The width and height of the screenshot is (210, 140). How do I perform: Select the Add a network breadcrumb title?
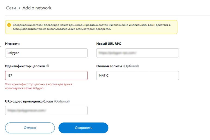(37, 8)
